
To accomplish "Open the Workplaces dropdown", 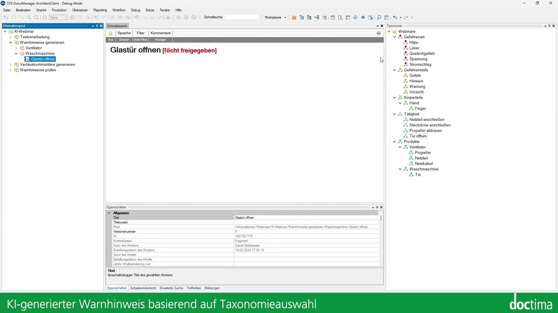I will 285,17.
